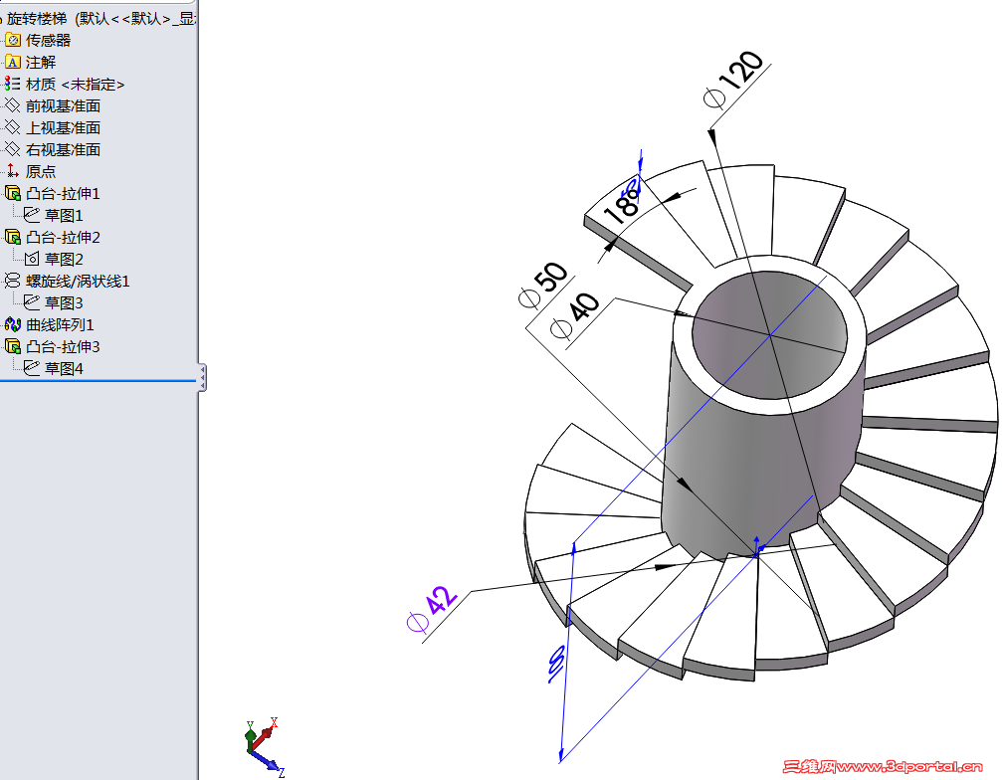Click the 曲线阵列1 curve pattern icon
This screenshot has height=780, width=1002.
(13, 324)
